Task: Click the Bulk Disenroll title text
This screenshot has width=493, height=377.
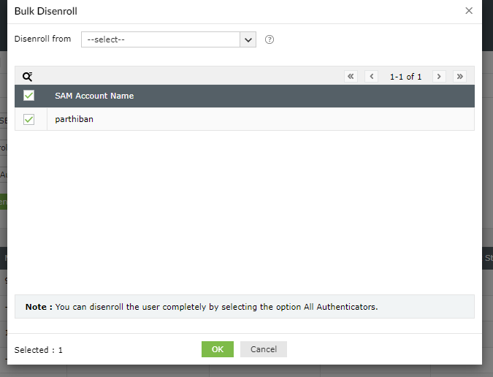Action: click(46, 11)
